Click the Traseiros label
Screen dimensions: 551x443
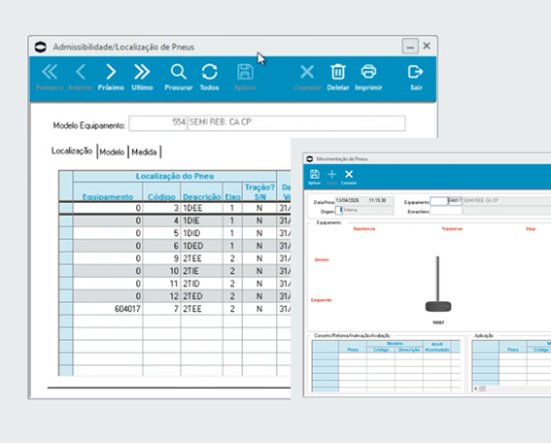(452, 229)
